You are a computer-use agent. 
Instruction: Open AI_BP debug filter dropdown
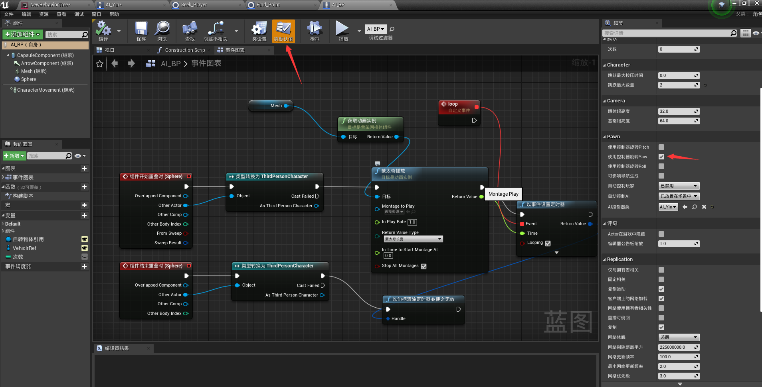click(376, 29)
